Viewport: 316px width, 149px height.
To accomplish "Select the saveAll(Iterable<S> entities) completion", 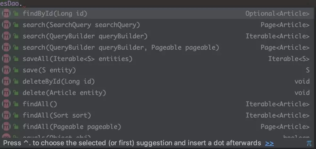I will [x=157, y=59].
